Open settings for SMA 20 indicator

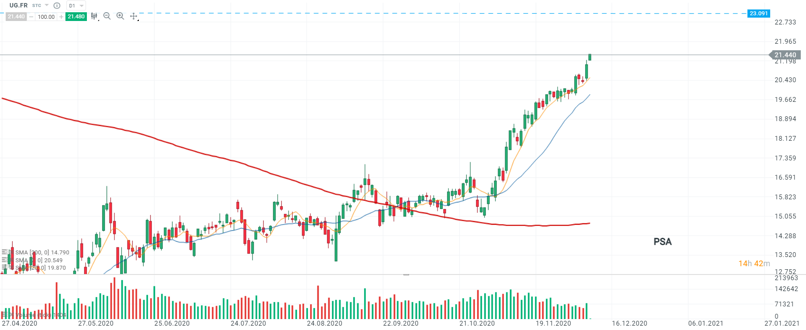(x=5, y=267)
